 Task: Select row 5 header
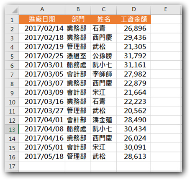click(12, 56)
